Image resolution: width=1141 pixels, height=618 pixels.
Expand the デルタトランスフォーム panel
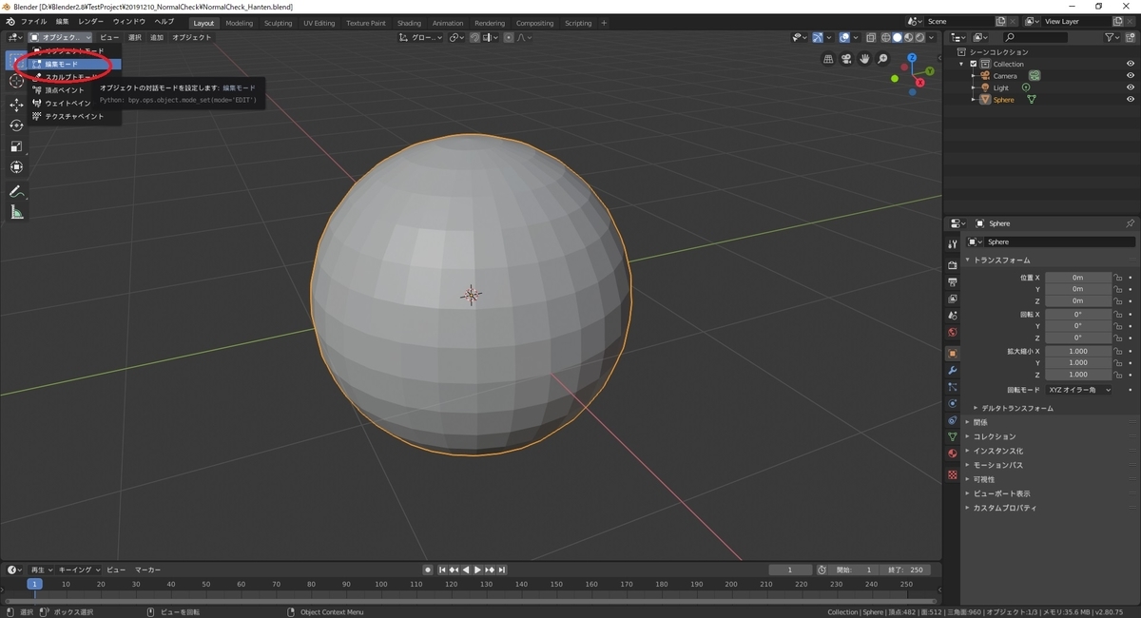(1015, 408)
